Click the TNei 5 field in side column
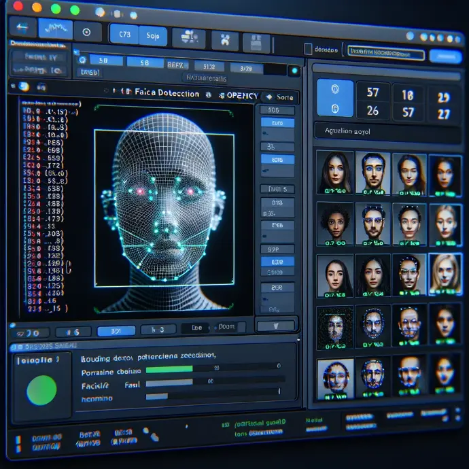Screen dimensions: 469x469 (277, 189)
